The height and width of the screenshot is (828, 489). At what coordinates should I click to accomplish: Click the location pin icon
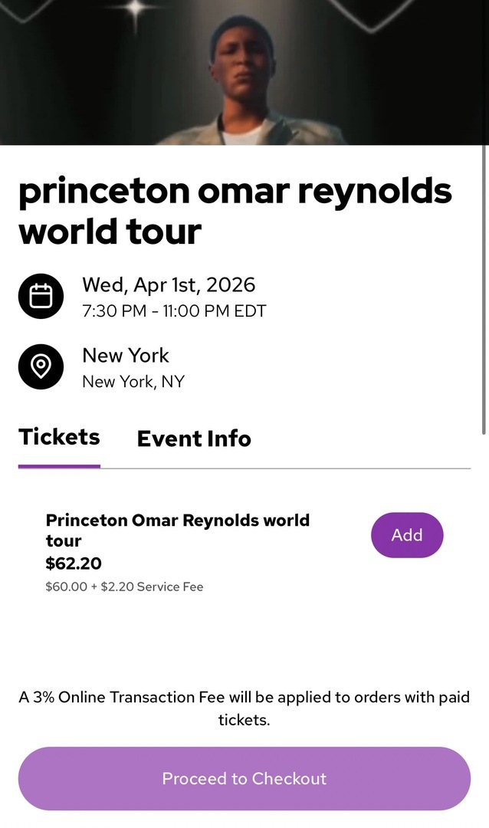point(41,367)
